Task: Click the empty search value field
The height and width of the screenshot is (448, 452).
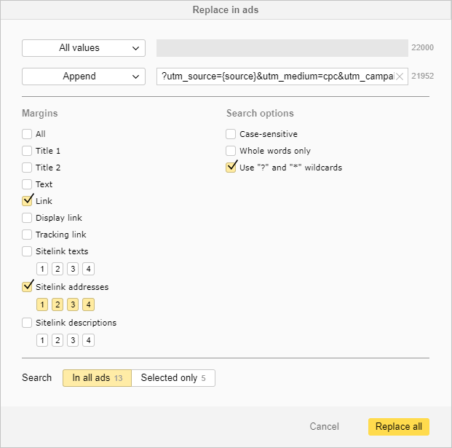Action: [282, 48]
